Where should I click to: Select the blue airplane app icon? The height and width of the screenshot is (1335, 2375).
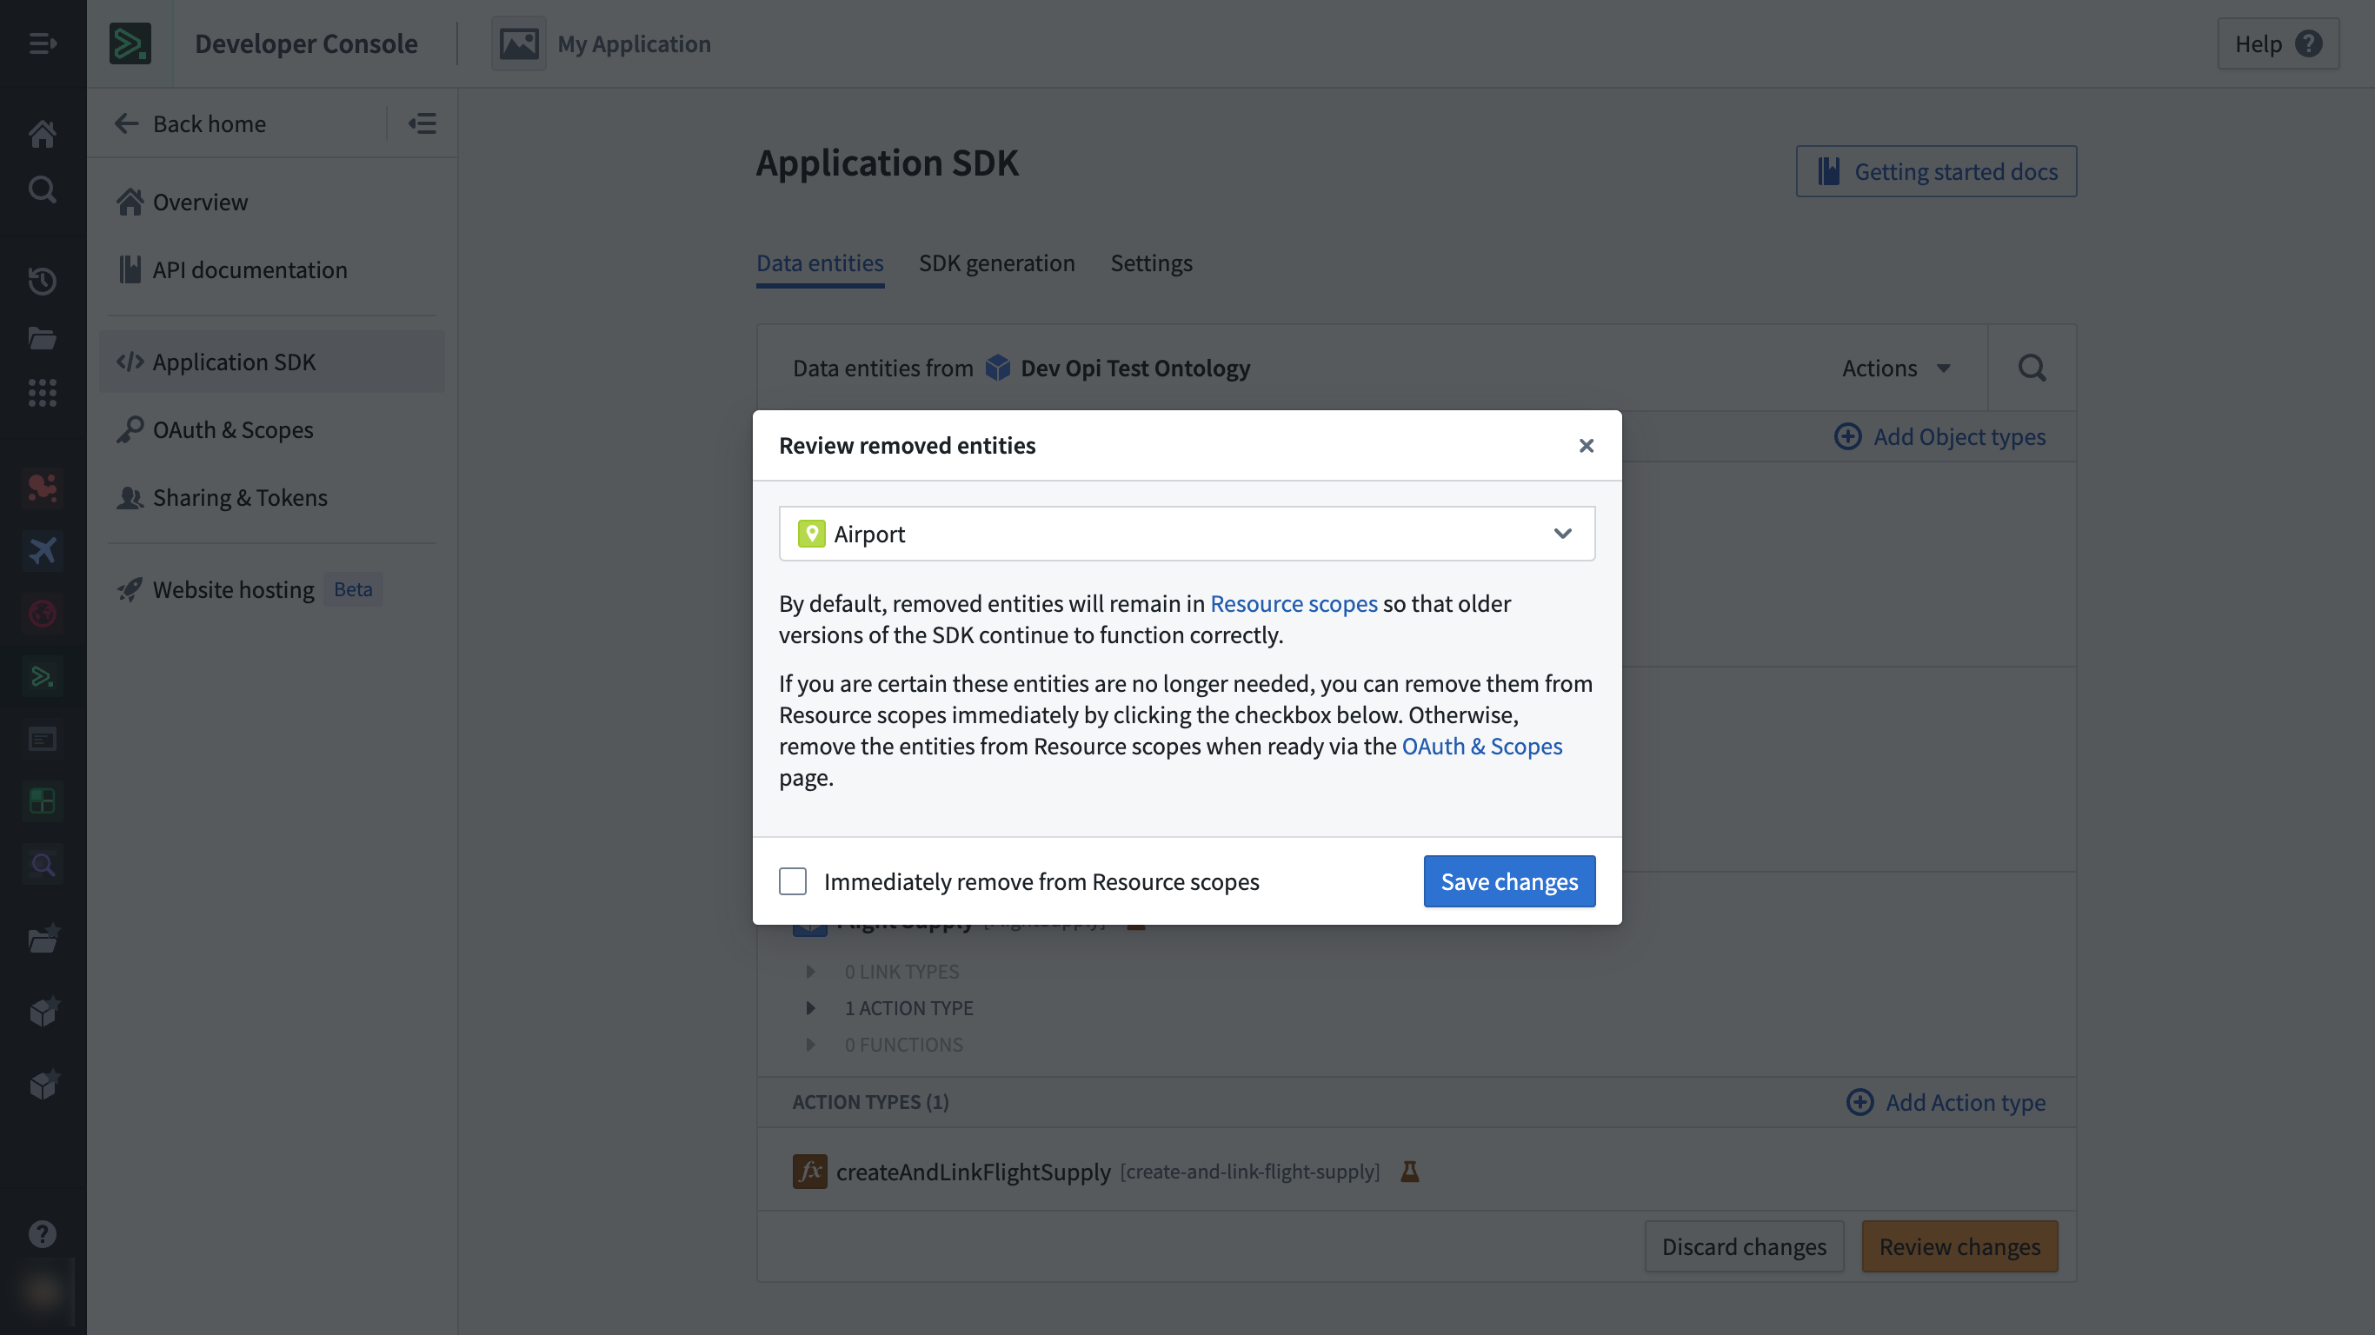[43, 550]
